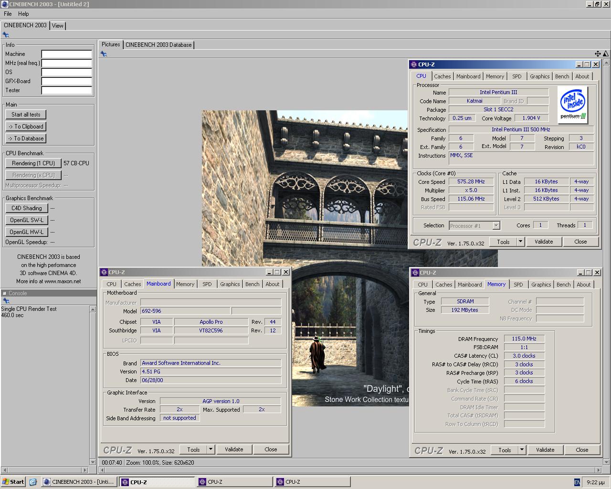Click Validate in CPU-Z CPU window

tap(544, 242)
